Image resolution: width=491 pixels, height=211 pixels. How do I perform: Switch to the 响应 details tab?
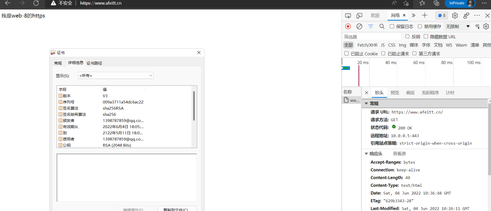[410, 93]
